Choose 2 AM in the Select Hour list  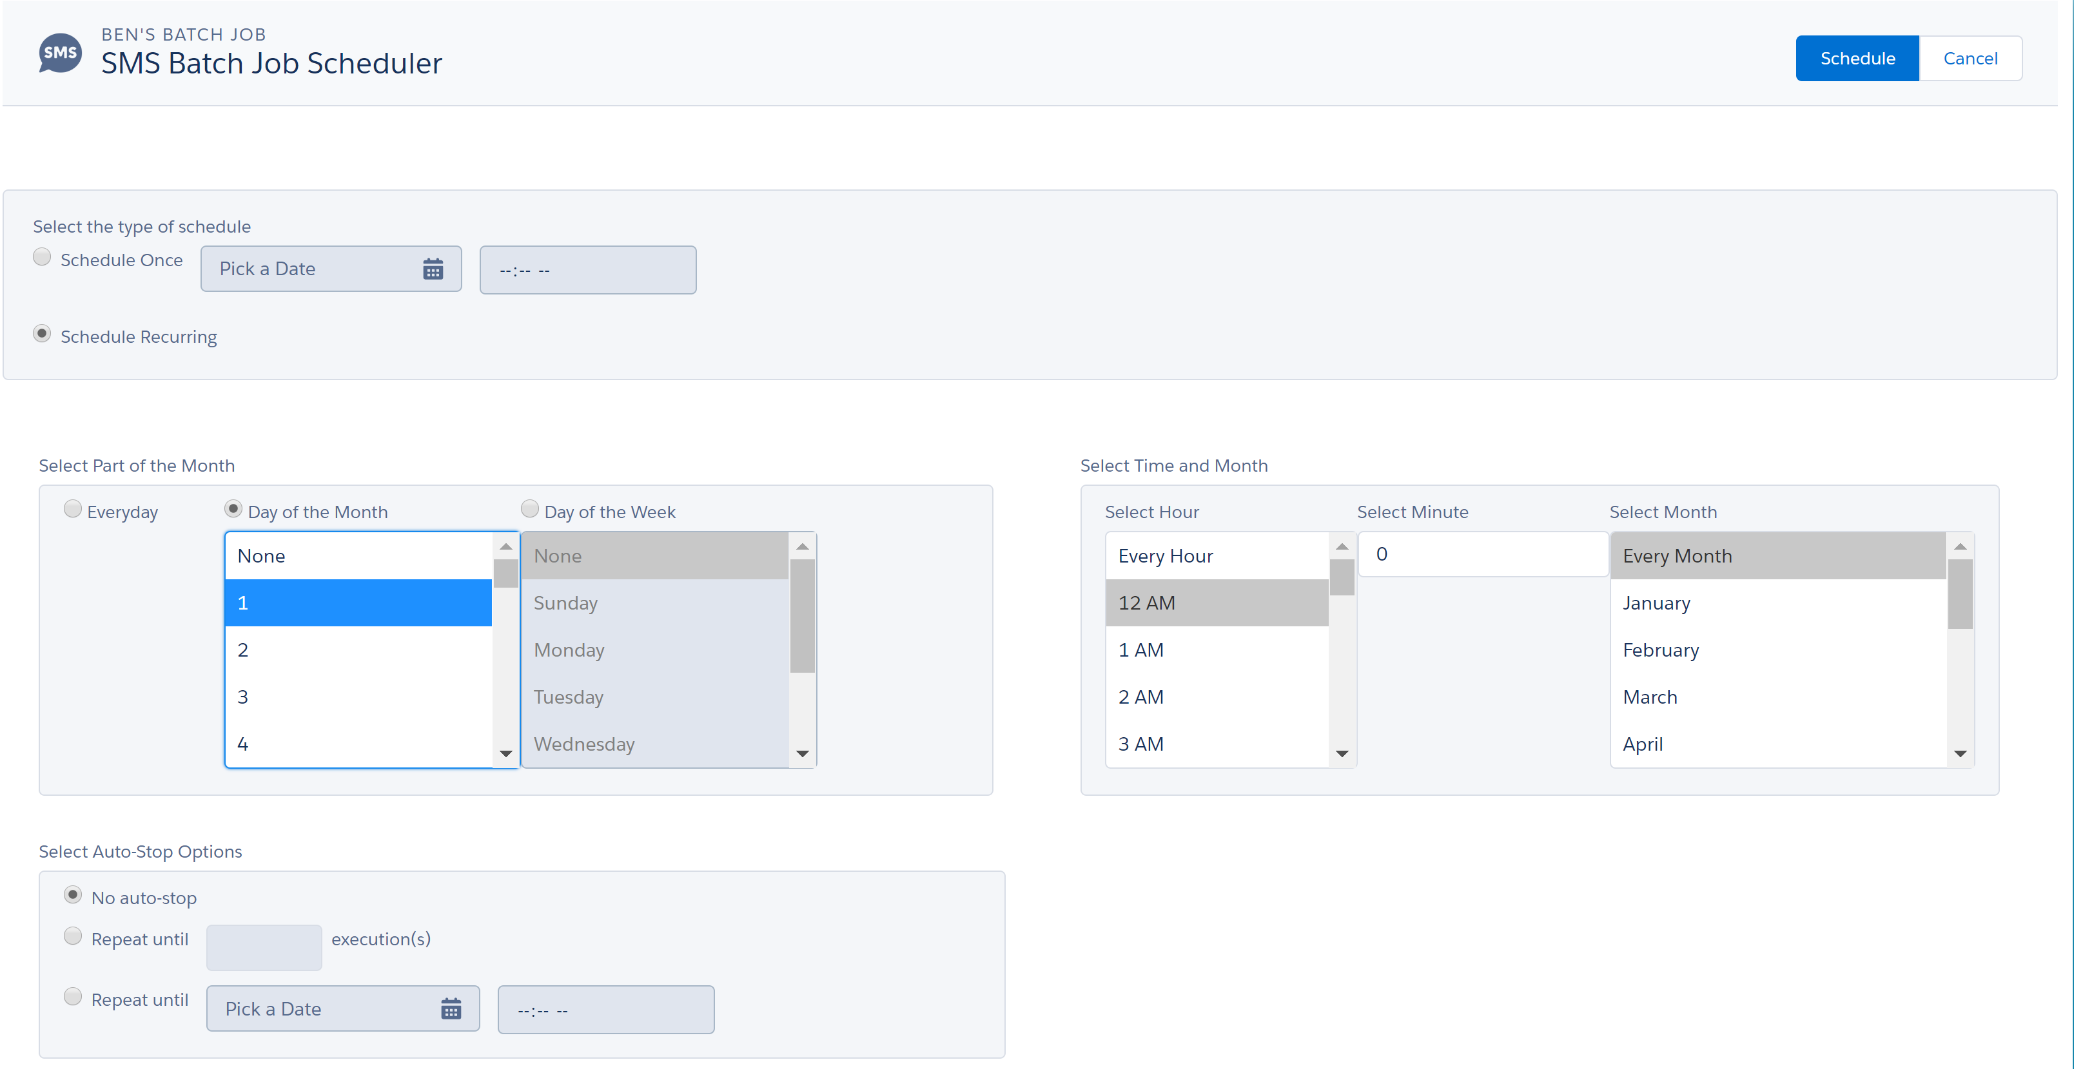1215,697
